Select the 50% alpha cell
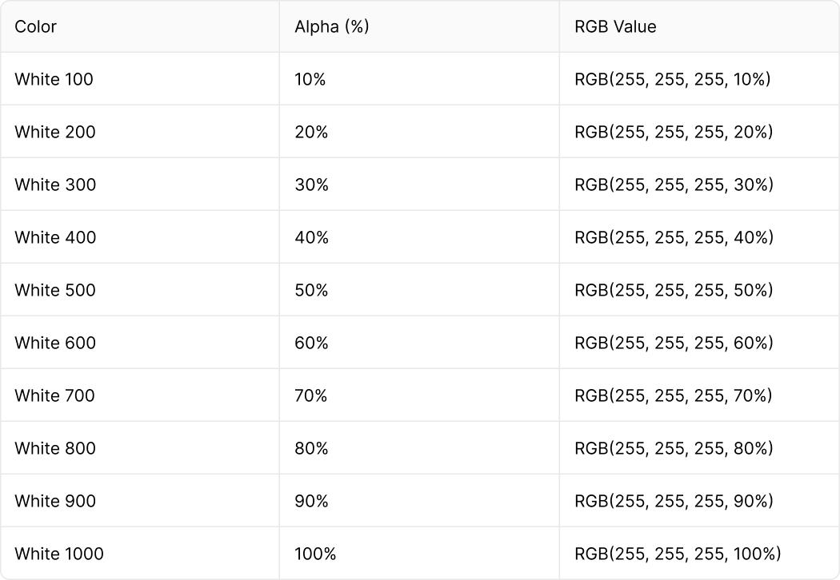This screenshot has height=580, width=840. [311, 290]
